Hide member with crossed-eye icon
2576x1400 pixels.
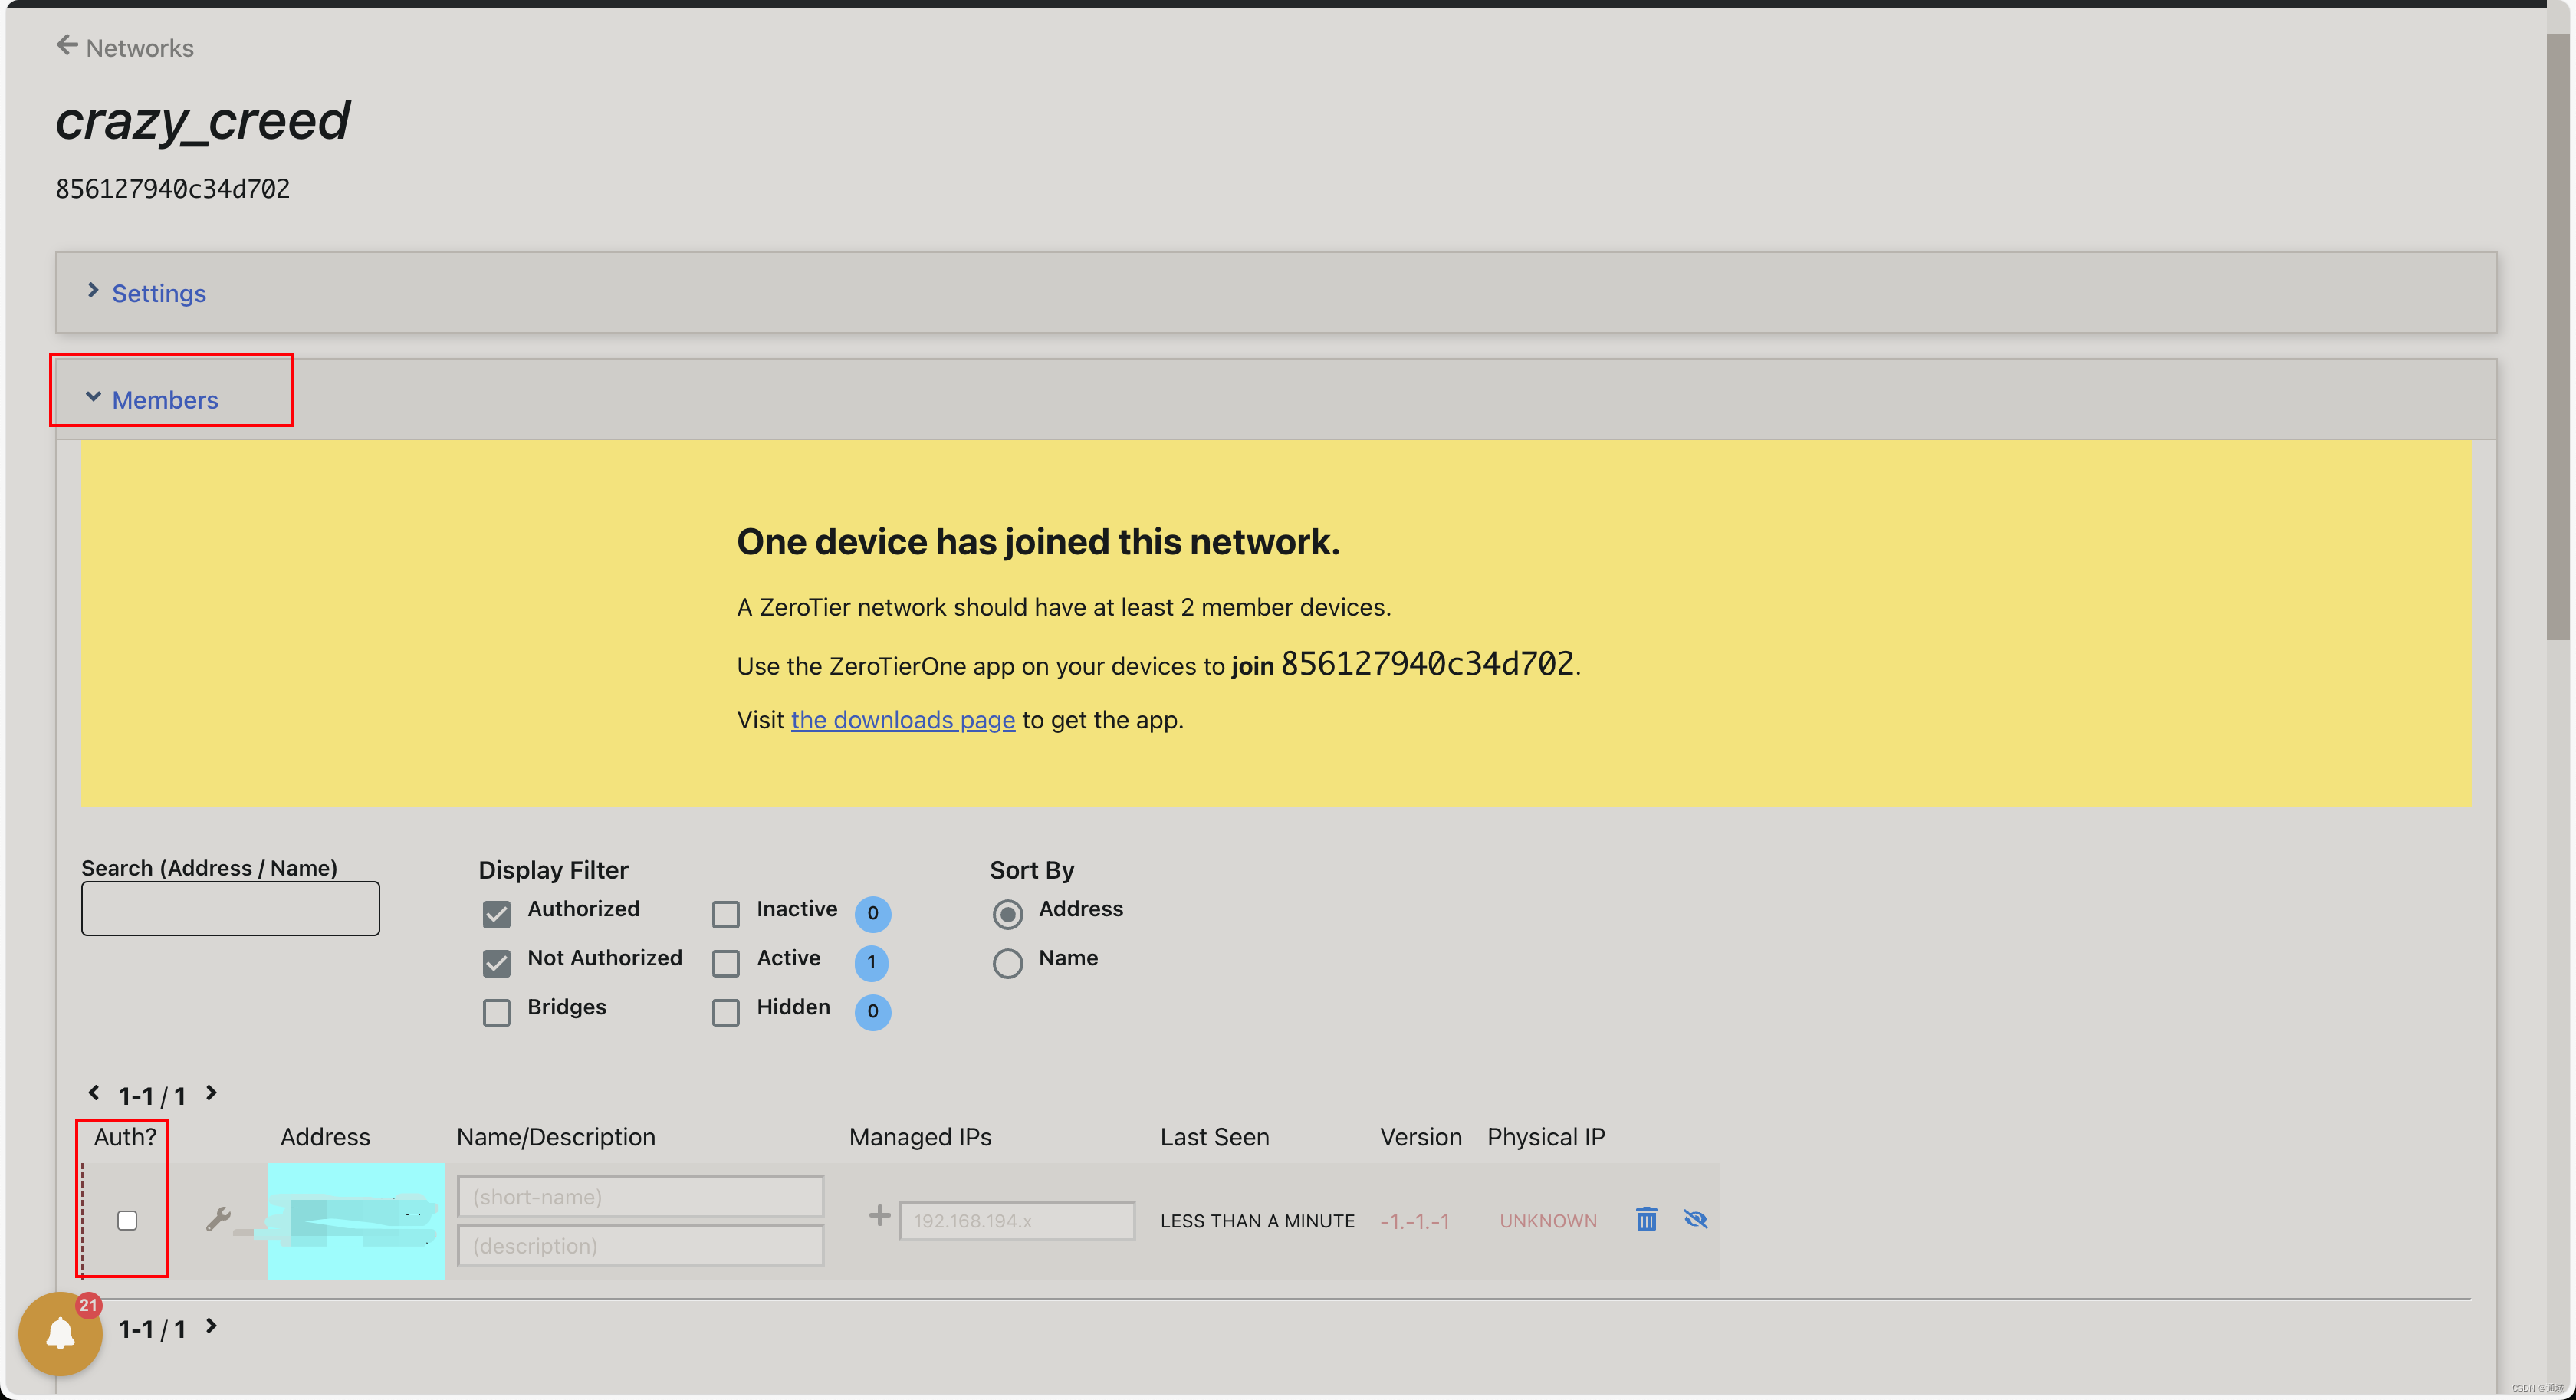click(1695, 1219)
